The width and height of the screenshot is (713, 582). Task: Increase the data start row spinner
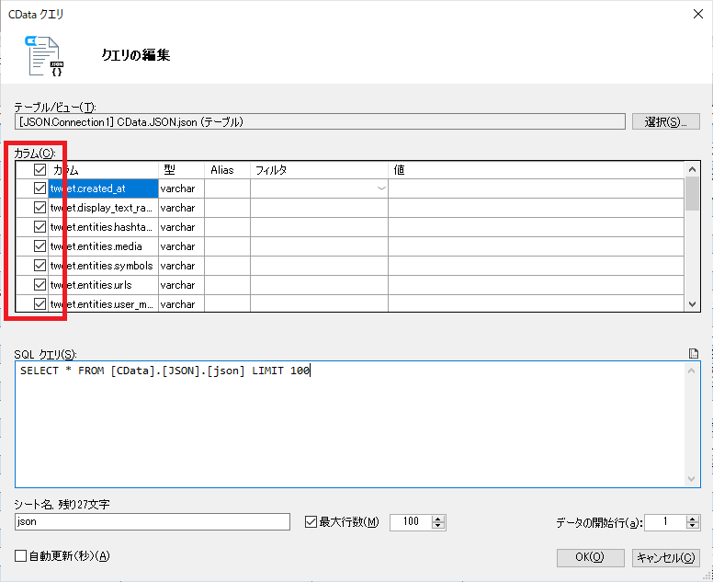693,519
